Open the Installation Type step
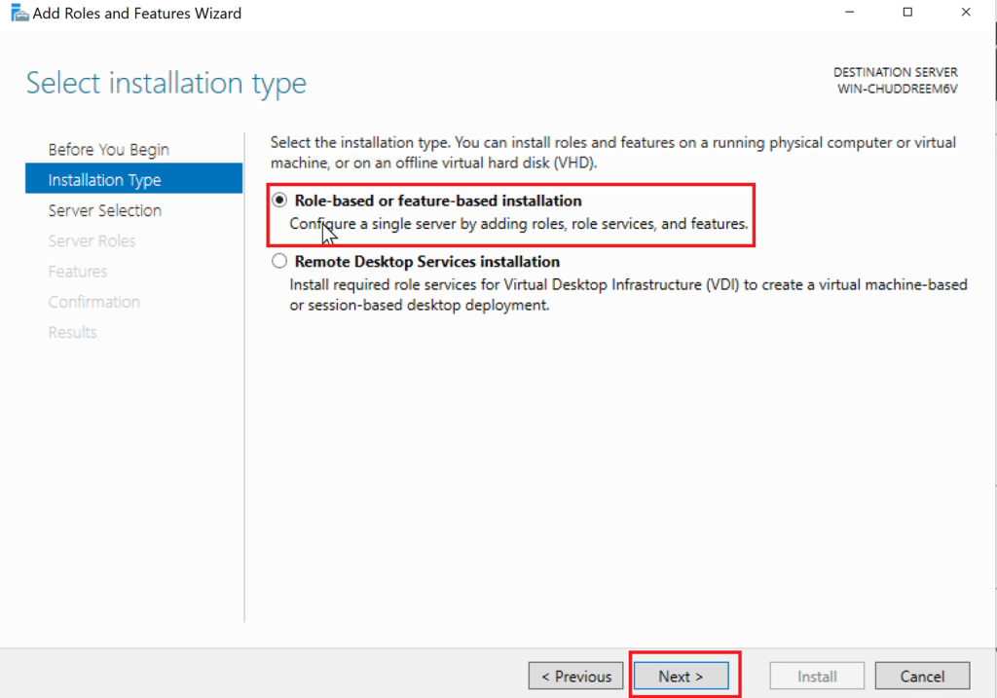Screen dimensions: 997x698 (x=104, y=180)
